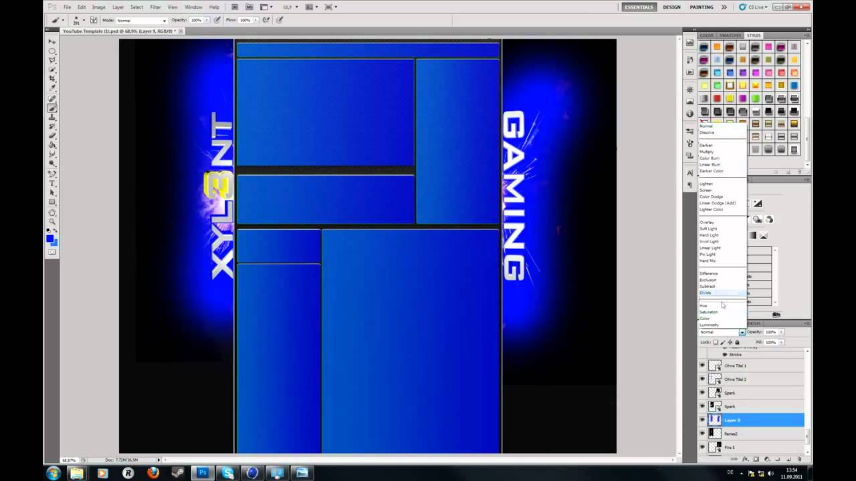Choose Multiply blend mode from list

tap(706, 152)
